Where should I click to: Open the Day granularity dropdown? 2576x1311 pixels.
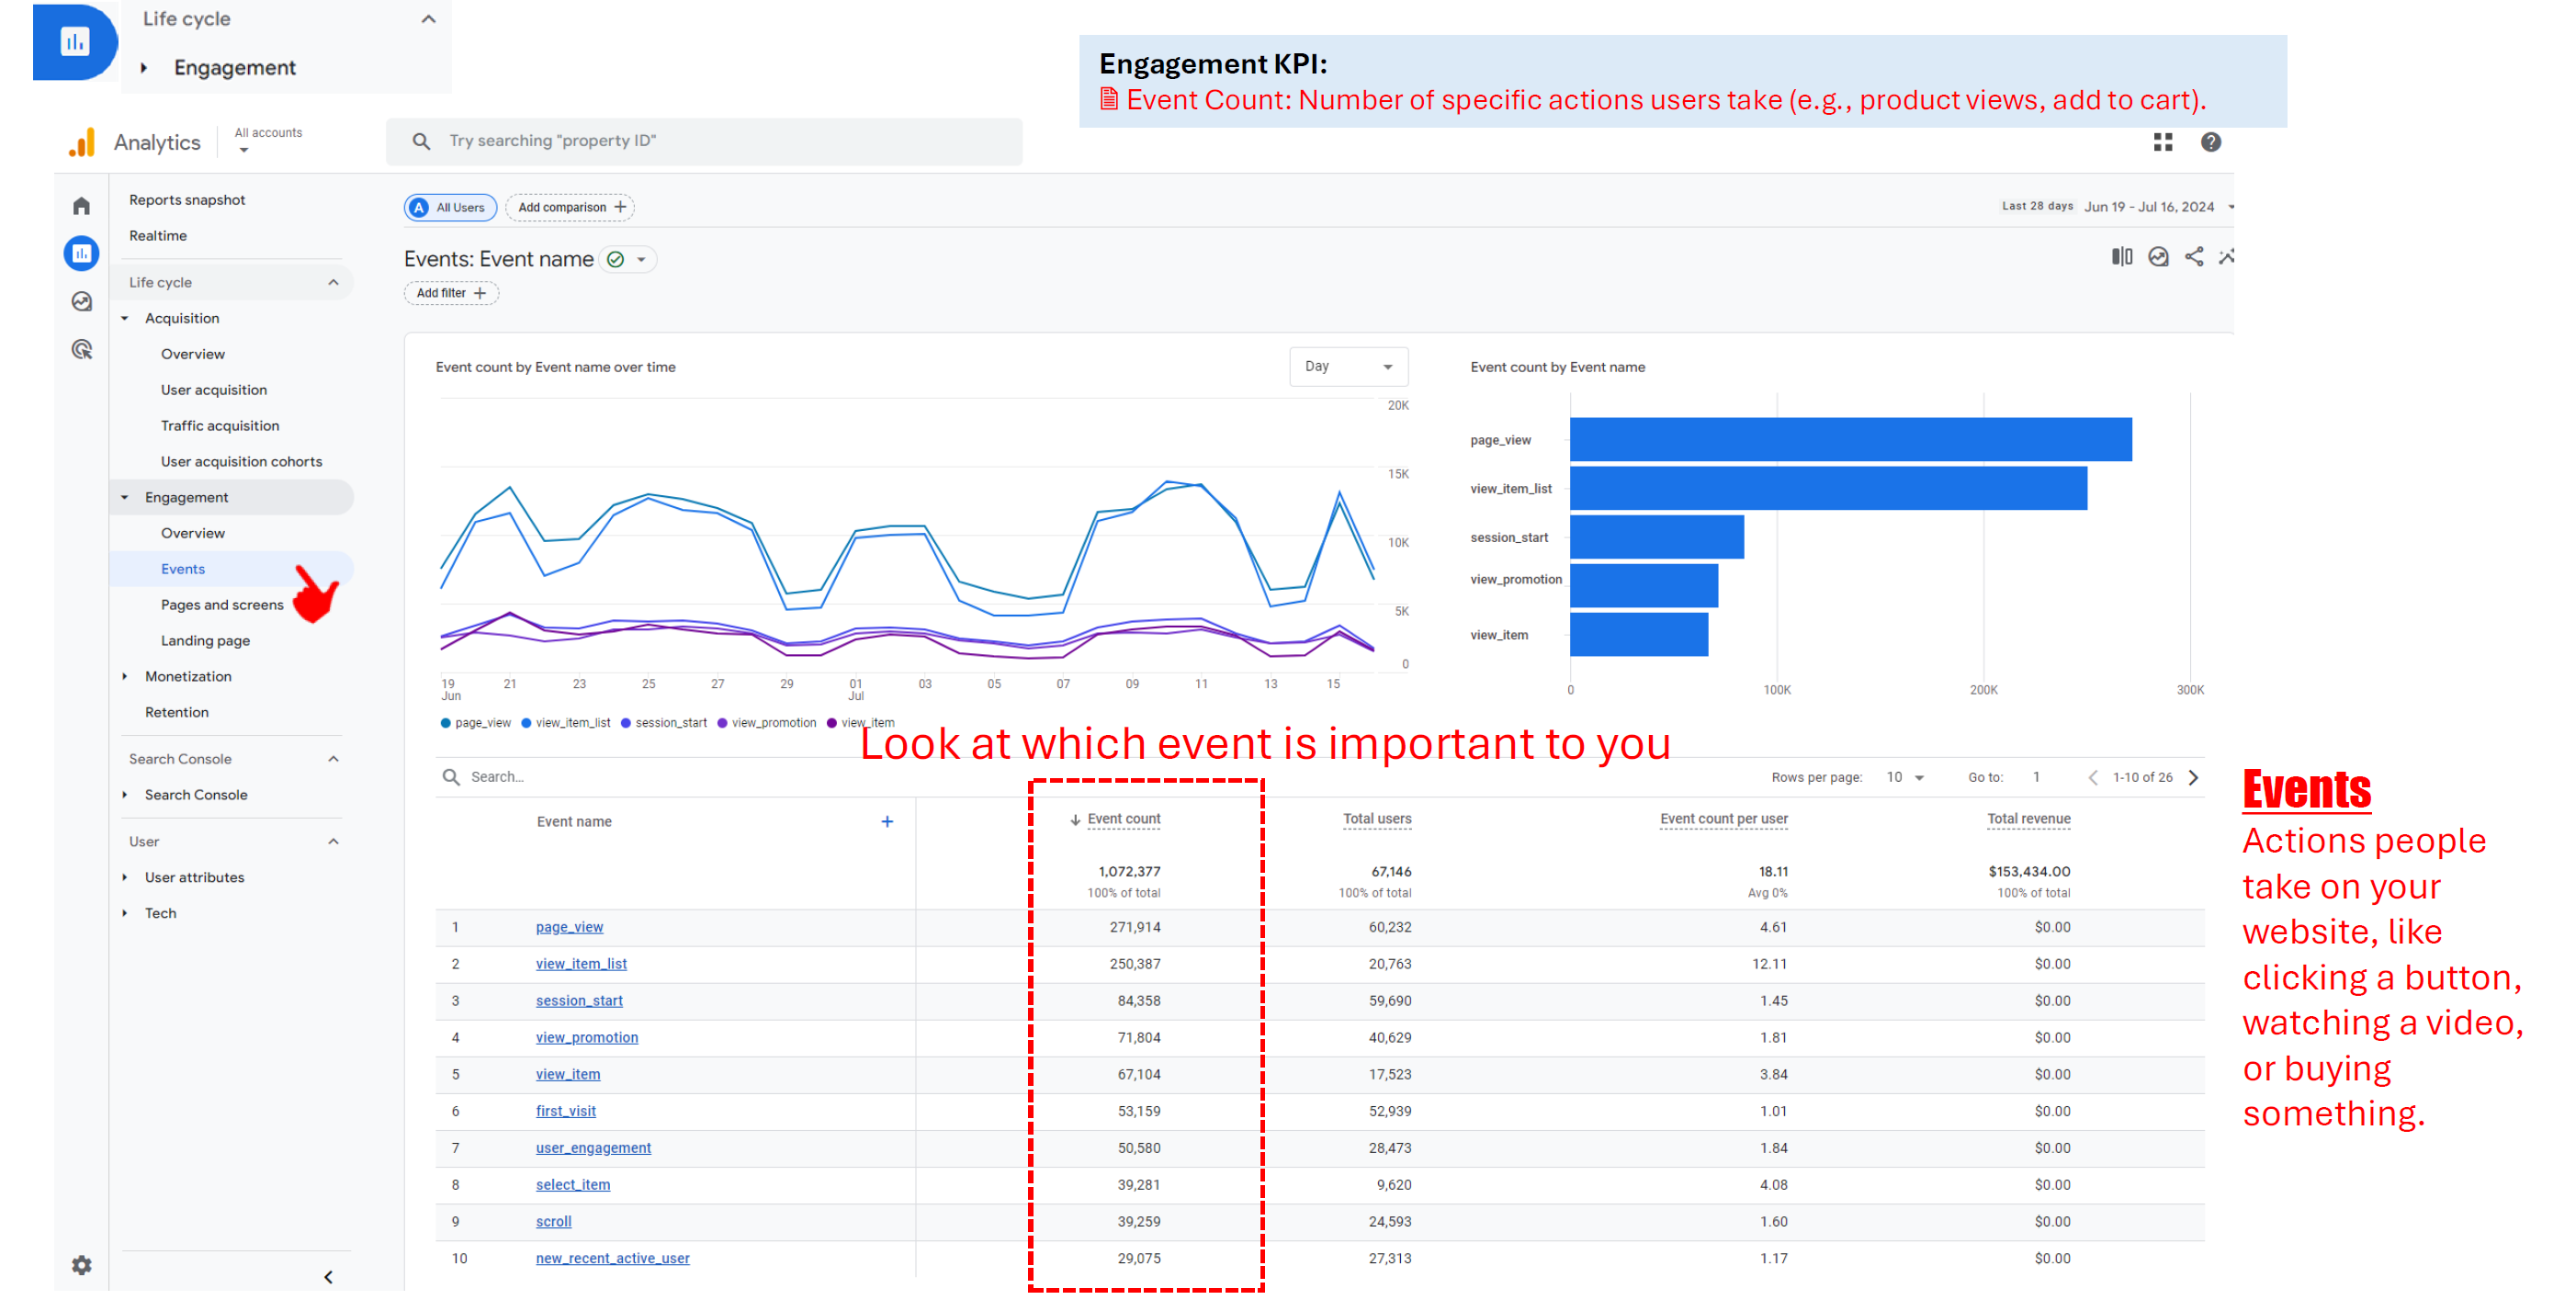(1347, 367)
